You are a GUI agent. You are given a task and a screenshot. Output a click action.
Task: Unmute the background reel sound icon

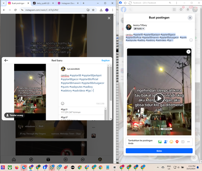83,16
